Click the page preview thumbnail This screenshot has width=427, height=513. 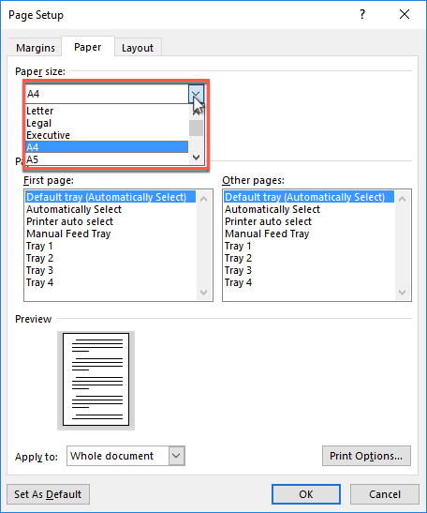coord(96,380)
